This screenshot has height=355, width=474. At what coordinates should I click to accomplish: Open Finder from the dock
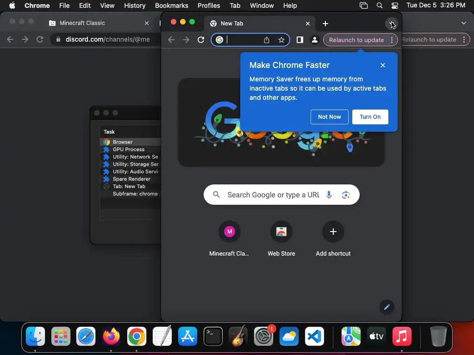point(35,336)
